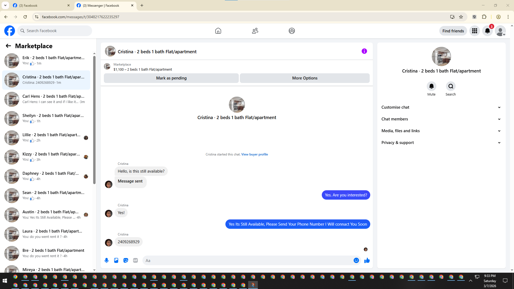Show hidden system tray icons chevron
The height and width of the screenshot is (289, 514).
click(x=471, y=281)
